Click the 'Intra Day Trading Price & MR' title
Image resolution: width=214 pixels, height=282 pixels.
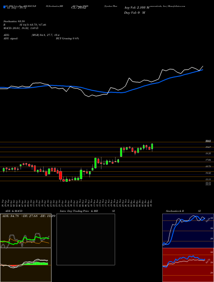click(78, 211)
